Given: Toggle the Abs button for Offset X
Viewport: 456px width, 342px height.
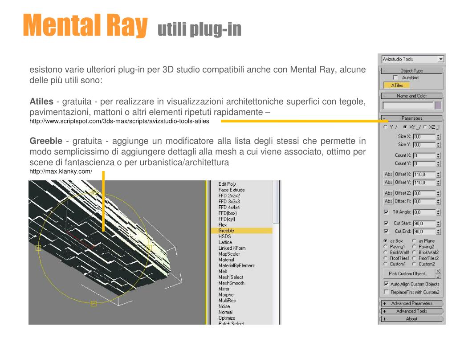Looking at the screenshot, I should tap(388, 174).
